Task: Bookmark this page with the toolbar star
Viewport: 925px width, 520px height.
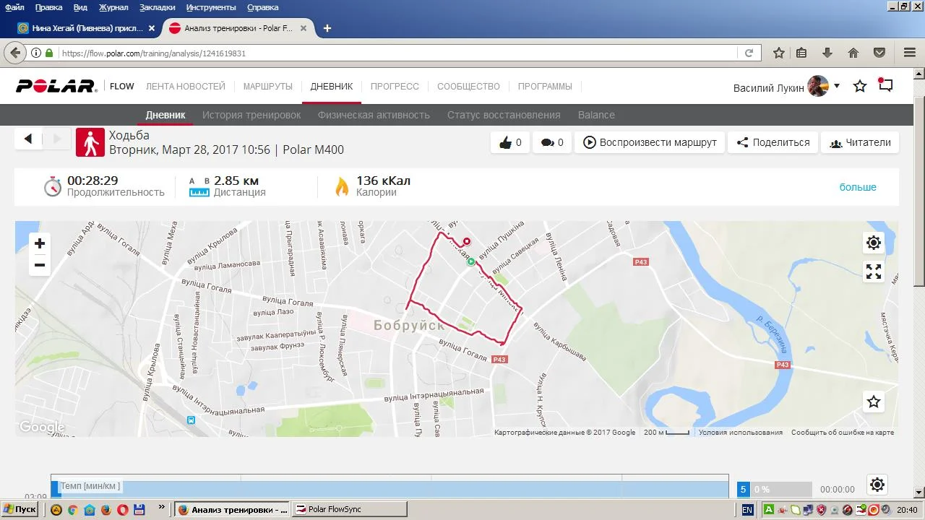Action: 779,53
